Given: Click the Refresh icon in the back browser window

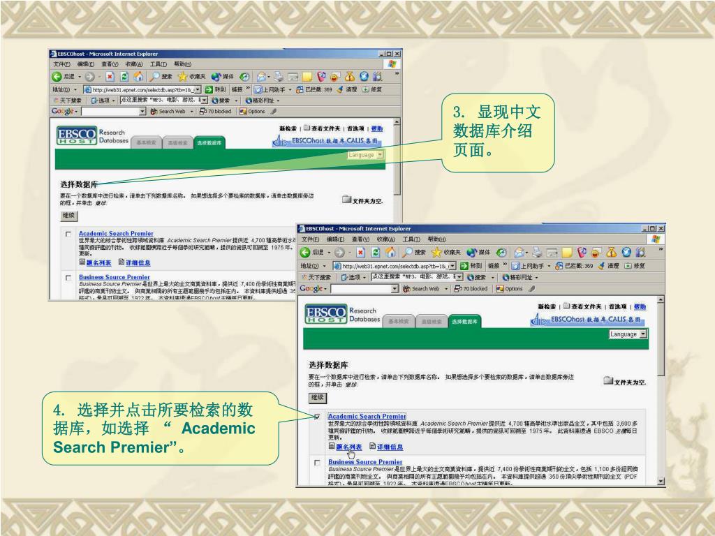Looking at the screenshot, I should point(124,77).
